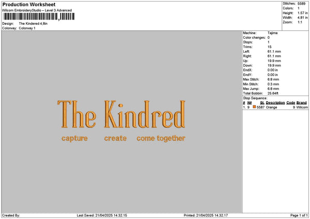Click the Stitches count '5589'
310x219 pixels.
click(x=302, y=4)
